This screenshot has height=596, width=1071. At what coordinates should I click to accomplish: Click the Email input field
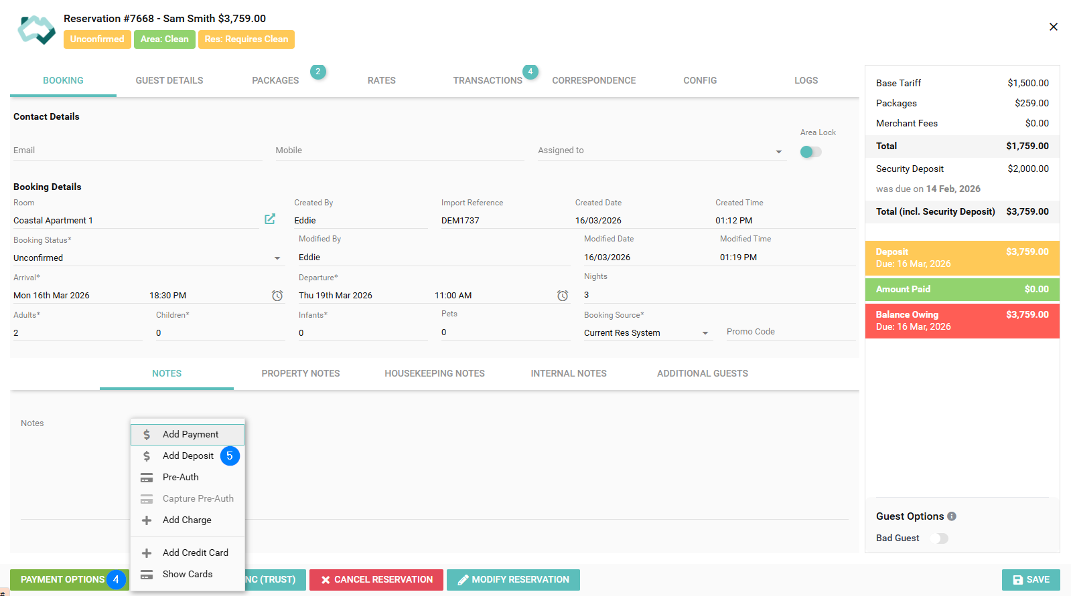(x=137, y=151)
